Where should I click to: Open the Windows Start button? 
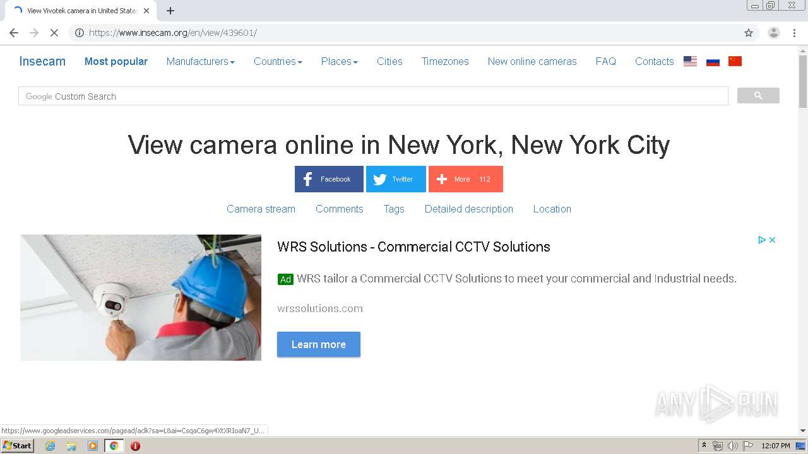point(18,446)
